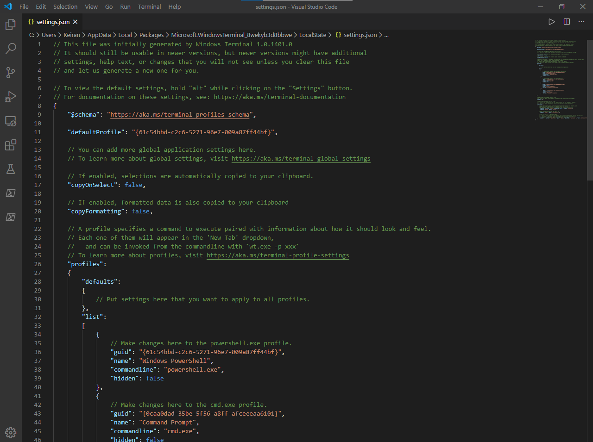This screenshot has height=442, width=593.
Task: Open the Source Control view
Action: 11,72
